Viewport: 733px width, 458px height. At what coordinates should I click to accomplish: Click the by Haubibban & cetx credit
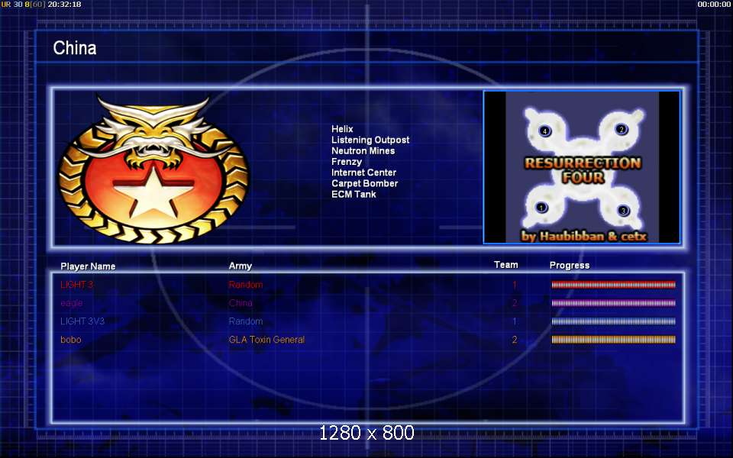[x=584, y=237]
